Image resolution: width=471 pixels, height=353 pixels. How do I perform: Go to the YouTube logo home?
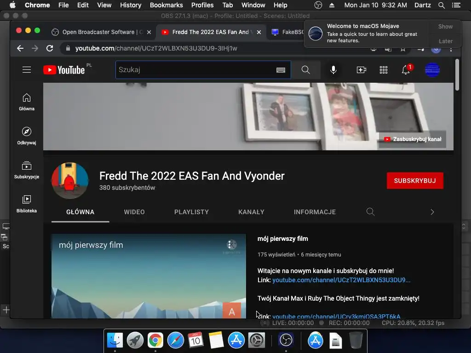(x=64, y=70)
